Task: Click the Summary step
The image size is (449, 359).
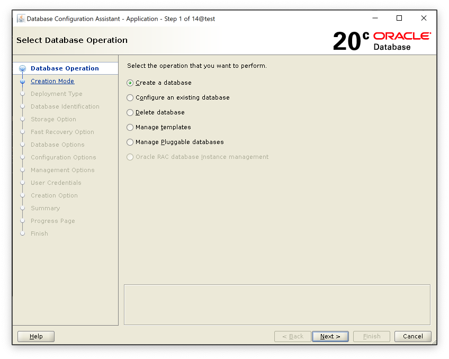Action: [45, 208]
